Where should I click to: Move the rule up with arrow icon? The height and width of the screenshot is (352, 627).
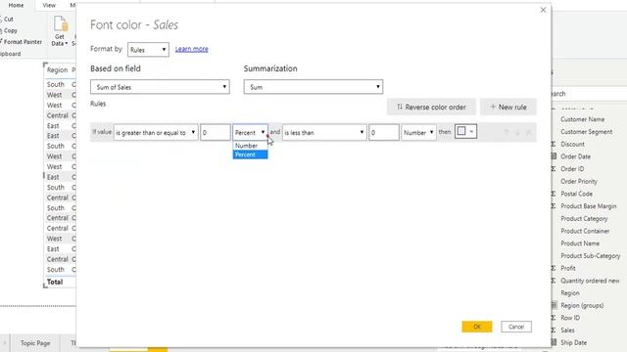click(506, 132)
